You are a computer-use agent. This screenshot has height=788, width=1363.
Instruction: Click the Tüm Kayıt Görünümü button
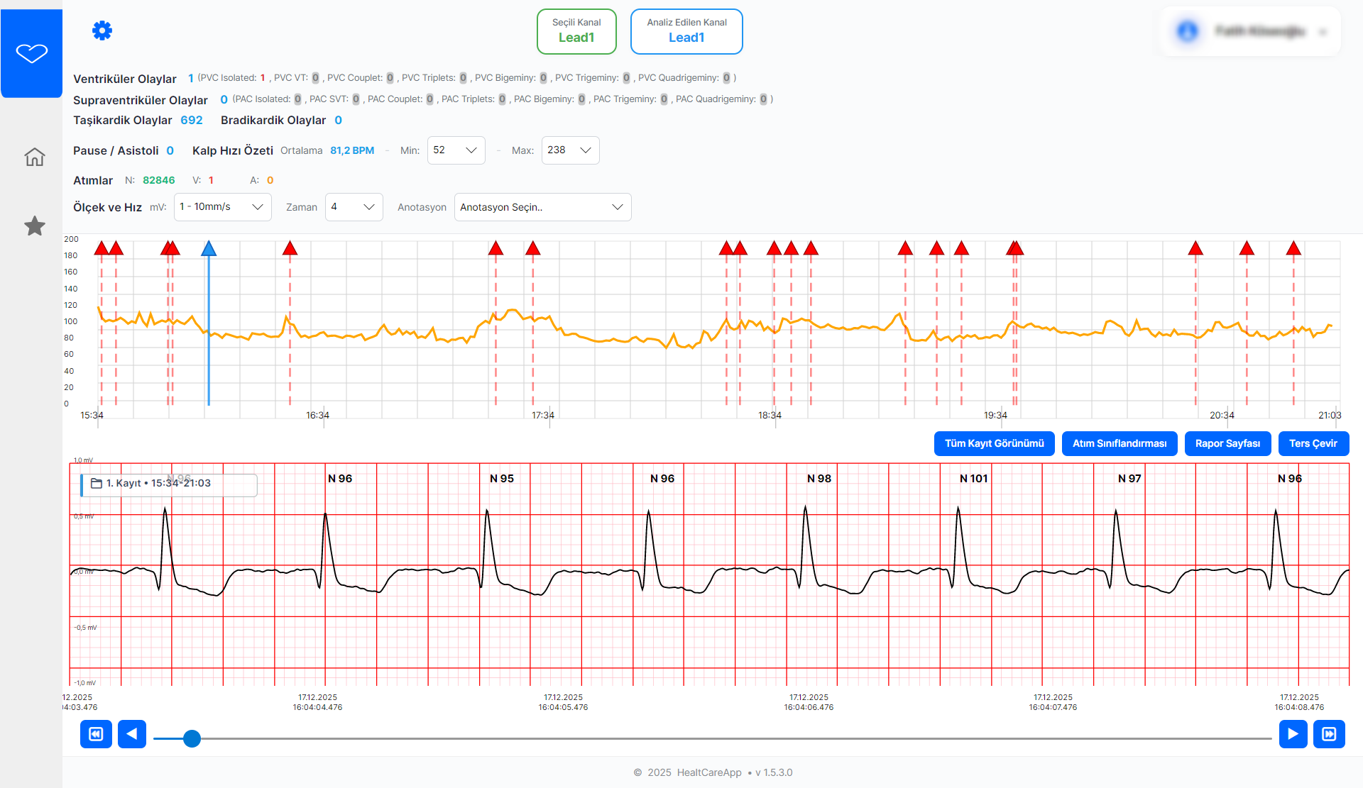pos(994,444)
